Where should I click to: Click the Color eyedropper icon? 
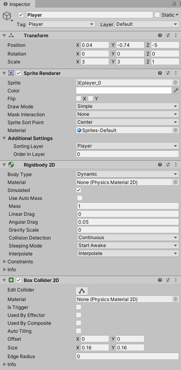point(175,90)
